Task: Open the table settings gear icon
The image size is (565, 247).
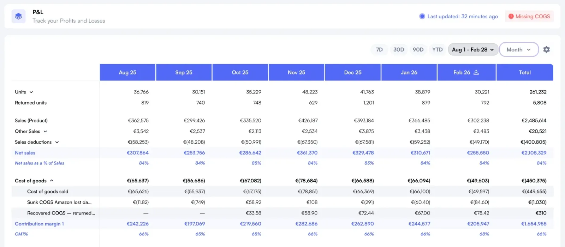Action: pyautogui.click(x=546, y=49)
